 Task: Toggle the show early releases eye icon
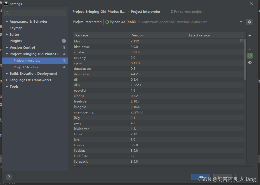coord(250,62)
